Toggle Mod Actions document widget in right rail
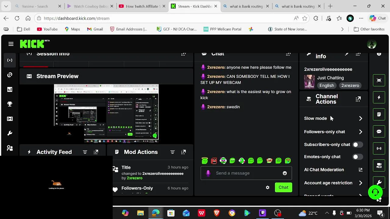The image size is (390, 219). [379, 114]
